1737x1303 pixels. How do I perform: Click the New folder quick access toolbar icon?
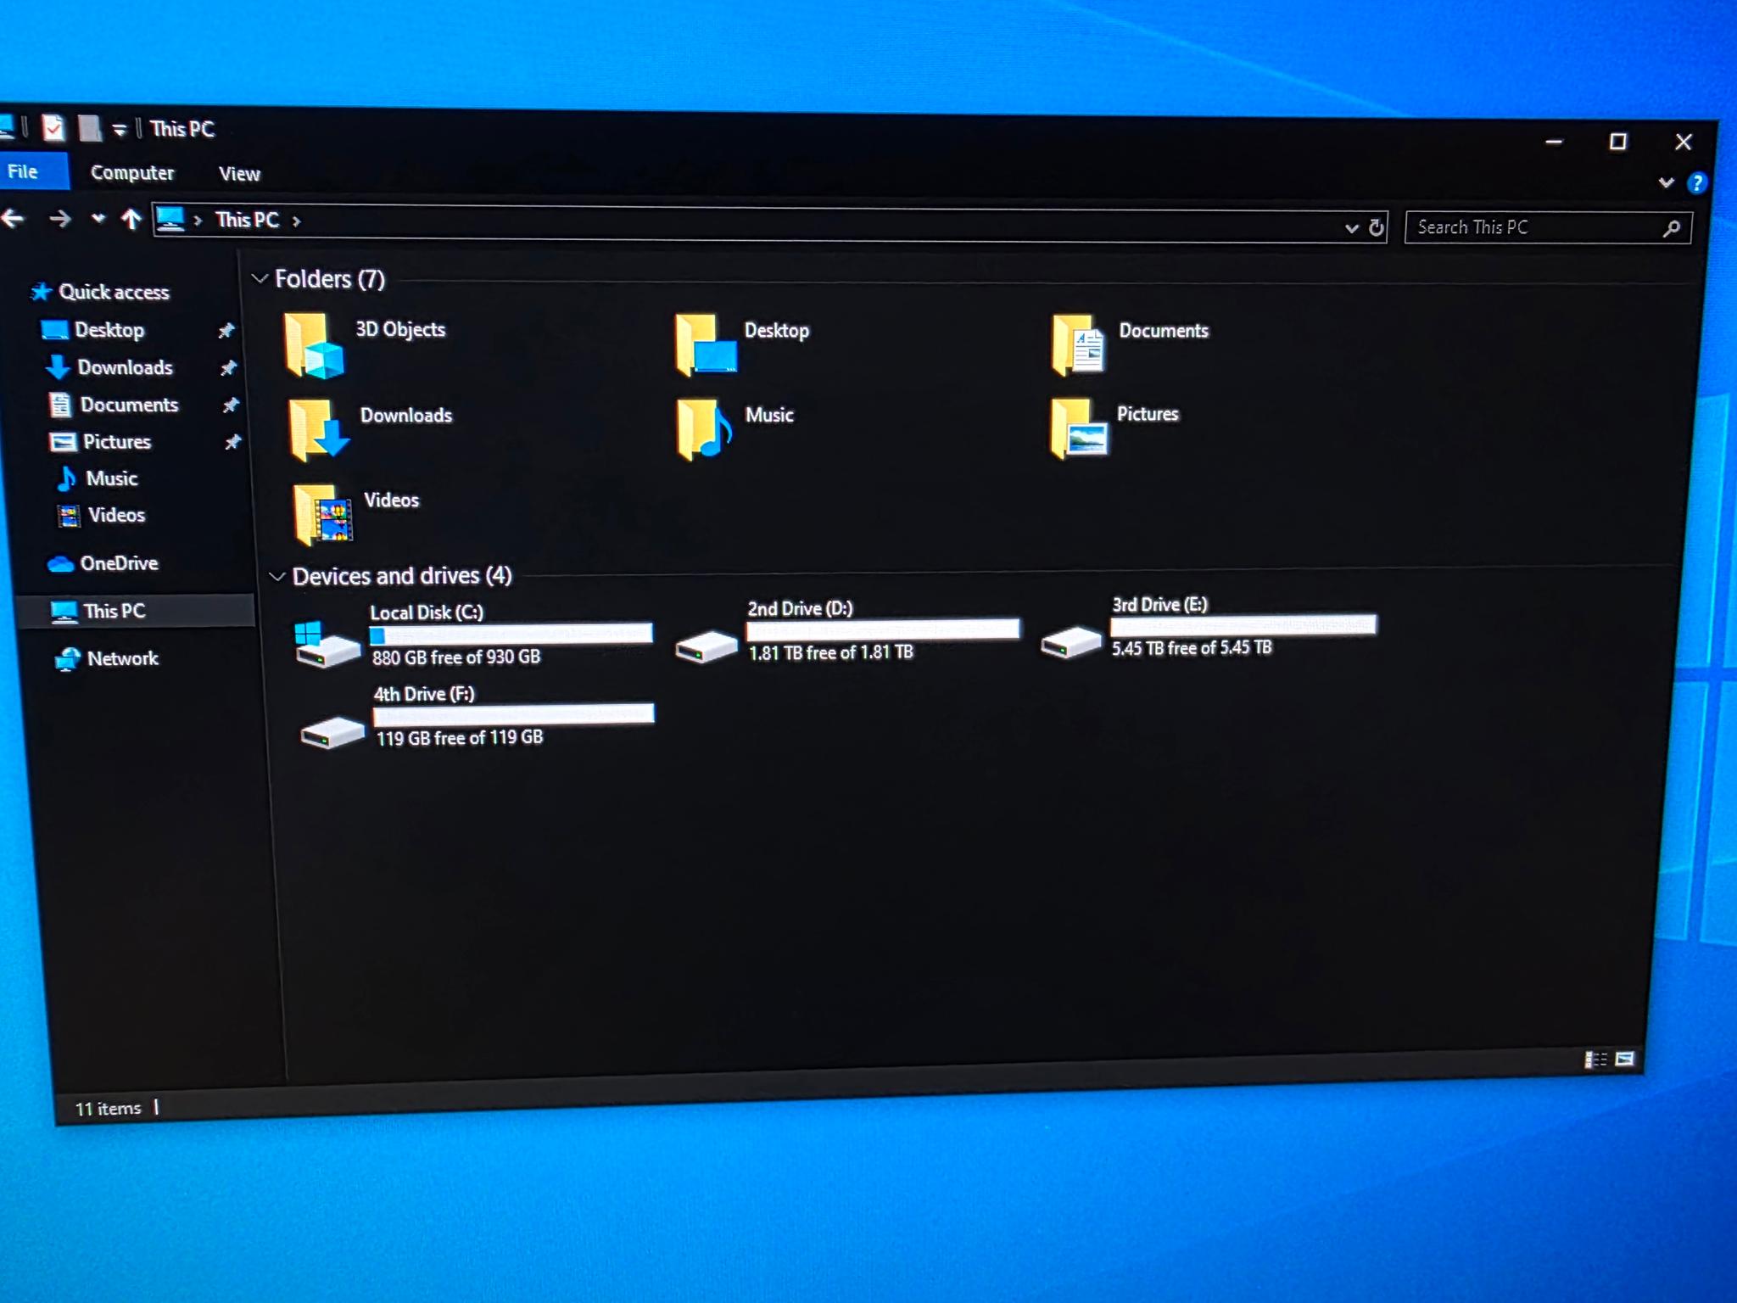[x=89, y=128]
